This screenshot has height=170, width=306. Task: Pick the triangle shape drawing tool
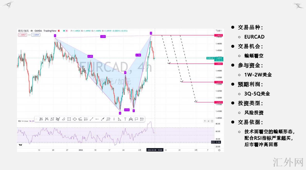tap(119, 119)
